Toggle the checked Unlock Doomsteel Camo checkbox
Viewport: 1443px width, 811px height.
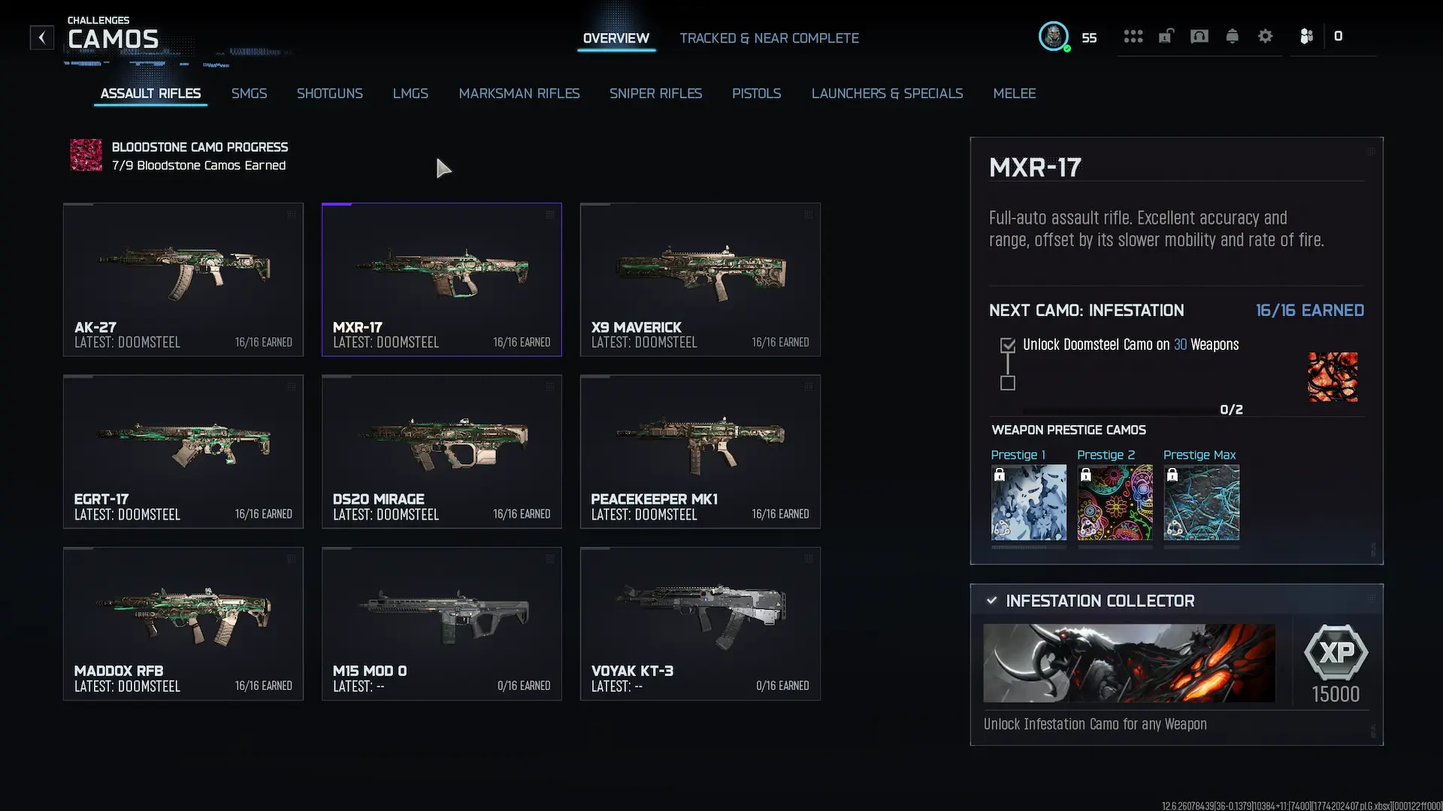tap(1008, 345)
